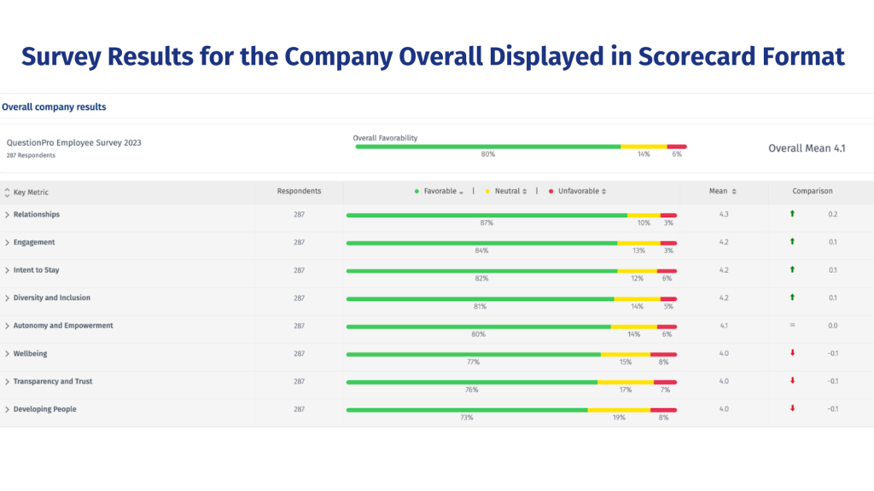This screenshot has width=874, height=491.
Task: Click equals sign for Autonomy and Empowerment
Action: pyautogui.click(x=792, y=325)
